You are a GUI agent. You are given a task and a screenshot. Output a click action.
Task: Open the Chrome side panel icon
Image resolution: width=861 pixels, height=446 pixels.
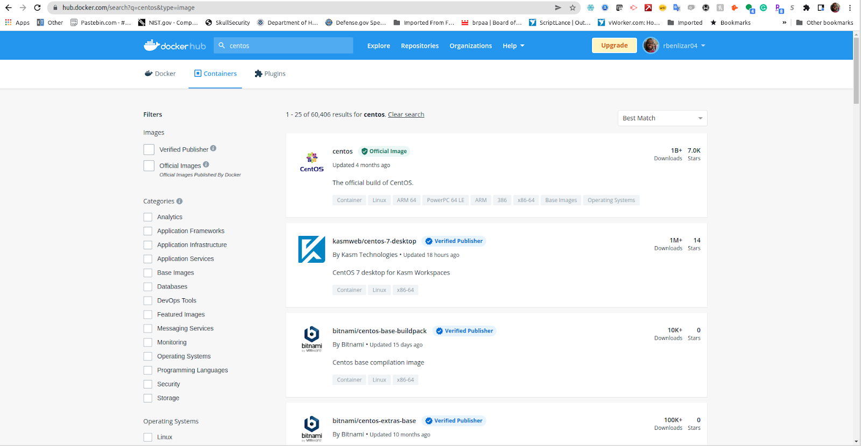821,8
